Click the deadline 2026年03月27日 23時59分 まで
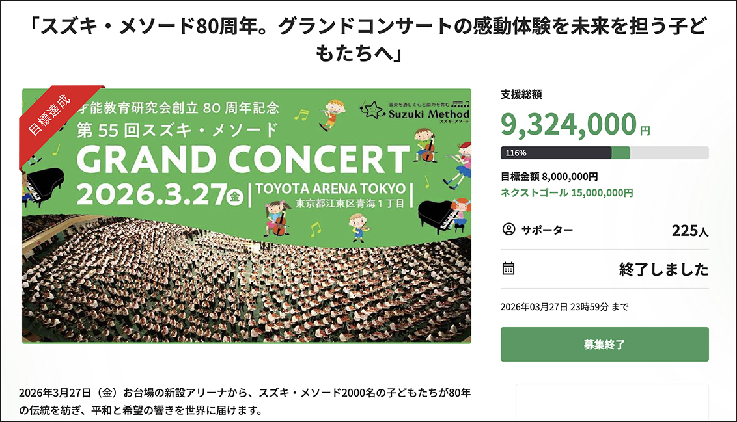The height and width of the screenshot is (422, 737). tap(564, 307)
